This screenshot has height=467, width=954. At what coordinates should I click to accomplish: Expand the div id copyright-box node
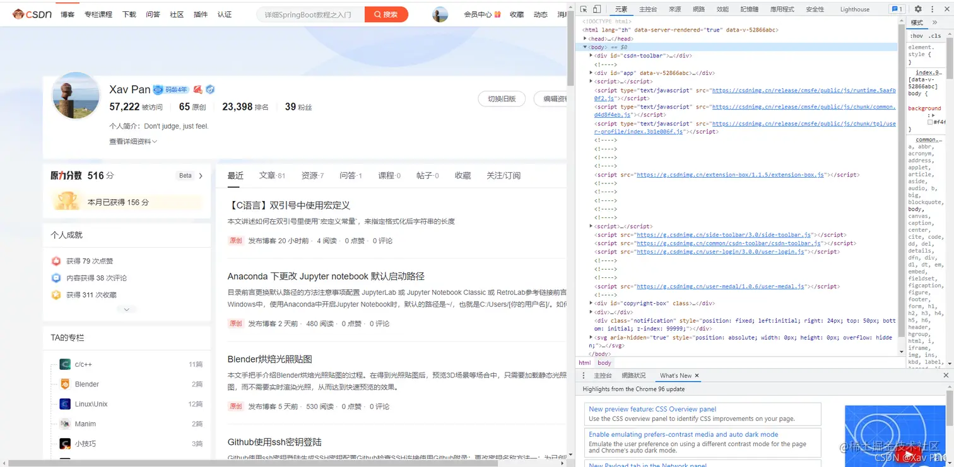[x=591, y=303]
